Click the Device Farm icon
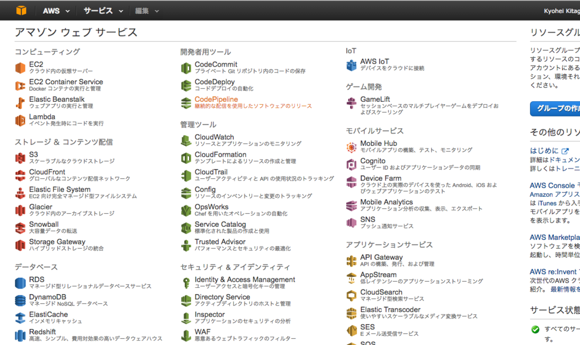Screen dimensions: 580x345 point(351,182)
